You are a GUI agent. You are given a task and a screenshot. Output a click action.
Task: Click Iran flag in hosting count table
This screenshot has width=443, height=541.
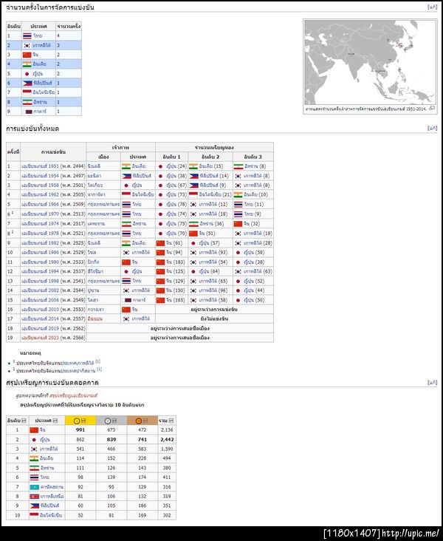tap(27, 102)
